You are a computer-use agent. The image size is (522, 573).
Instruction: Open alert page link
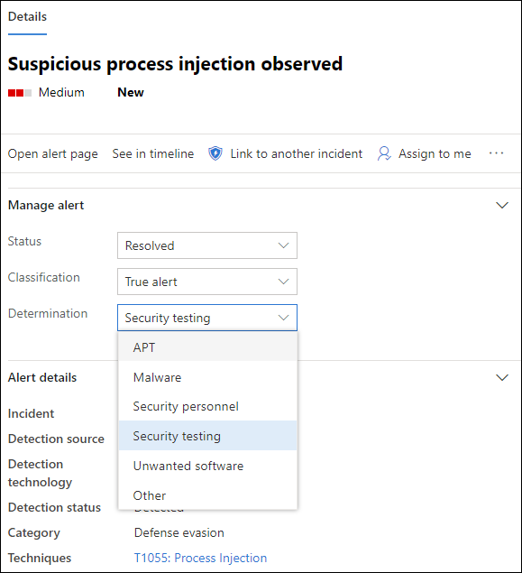click(53, 153)
